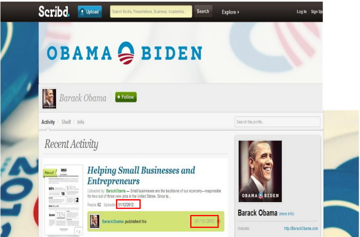
Task: Open the Log In link
Action: coord(301,12)
